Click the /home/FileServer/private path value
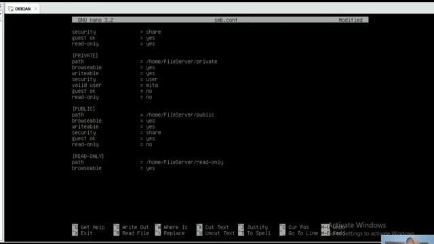 click(x=182, y=62)
